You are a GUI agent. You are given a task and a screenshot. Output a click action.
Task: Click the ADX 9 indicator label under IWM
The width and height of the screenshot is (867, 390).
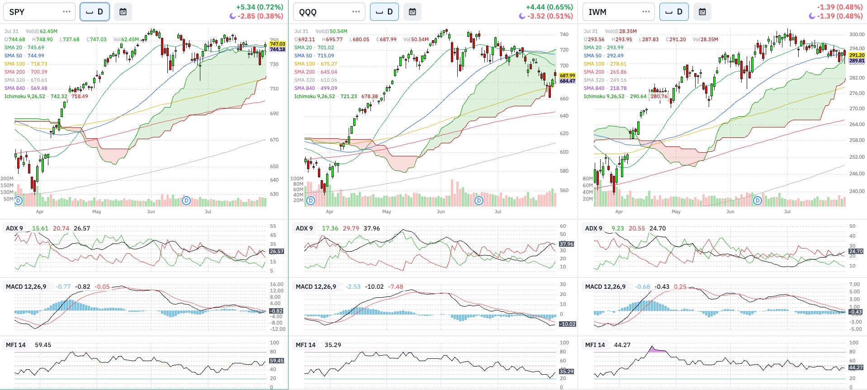coord(593,228)
